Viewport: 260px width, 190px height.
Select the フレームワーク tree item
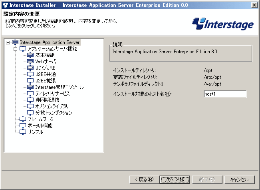(41, 119)
